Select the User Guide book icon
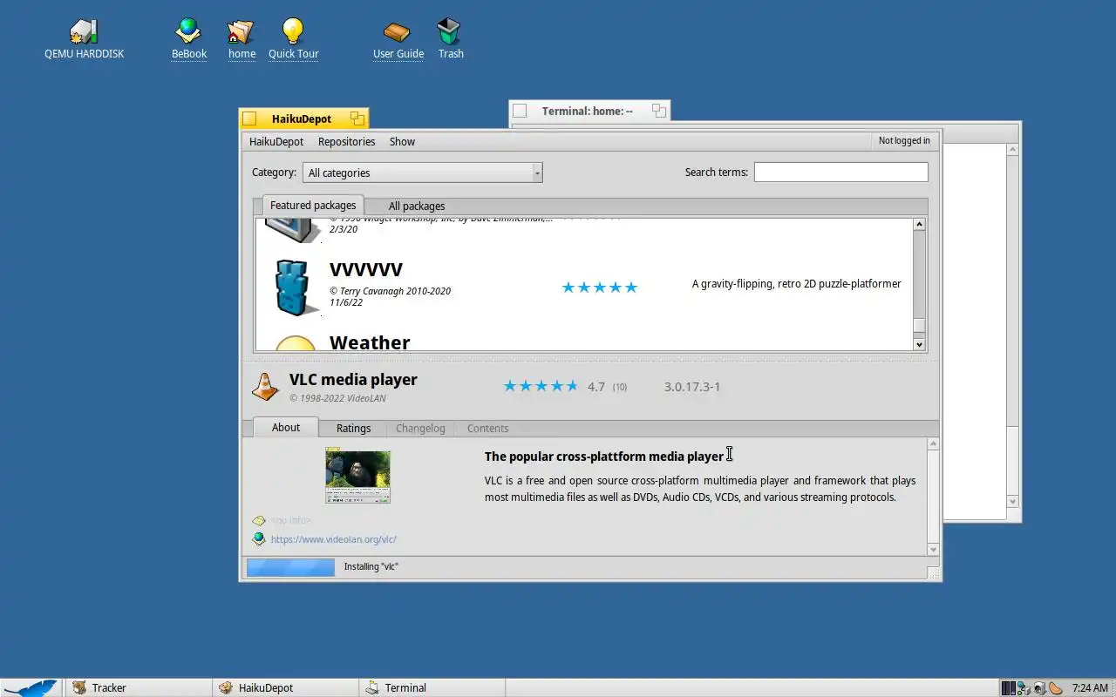1116x697 pixels. (x=397, y=32)
